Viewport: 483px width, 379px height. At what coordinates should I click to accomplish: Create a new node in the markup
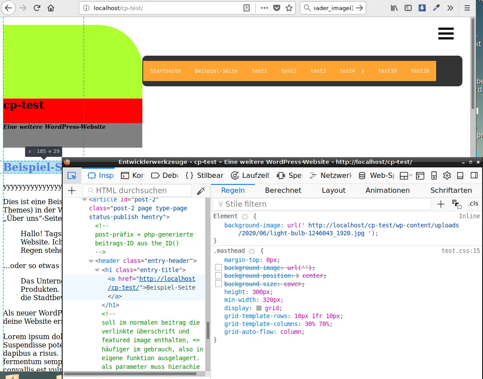pyautogui.click(x=72, y=191)
